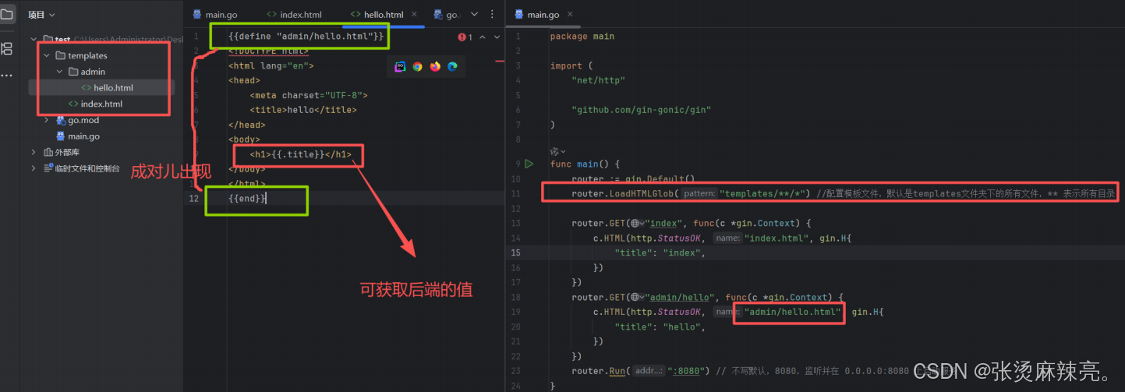The width and height of the screenshot is (1125, 392).
Task: Click the {{define "admin/hello.html"}} line
Action: point(306,37)
